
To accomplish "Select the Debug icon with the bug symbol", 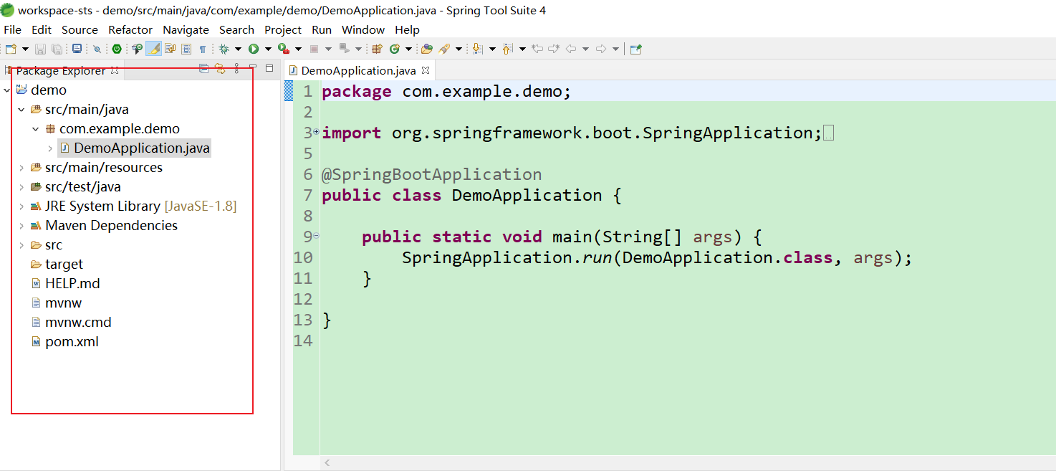I will [x=224, y=48].
